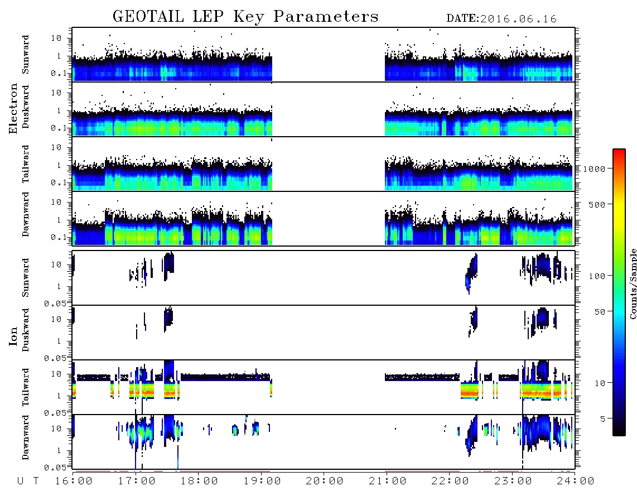Click the 16:00 time axis label
The height and width of the screenshot is (491, 637).
pyautogui.click(x=74, y=482)
